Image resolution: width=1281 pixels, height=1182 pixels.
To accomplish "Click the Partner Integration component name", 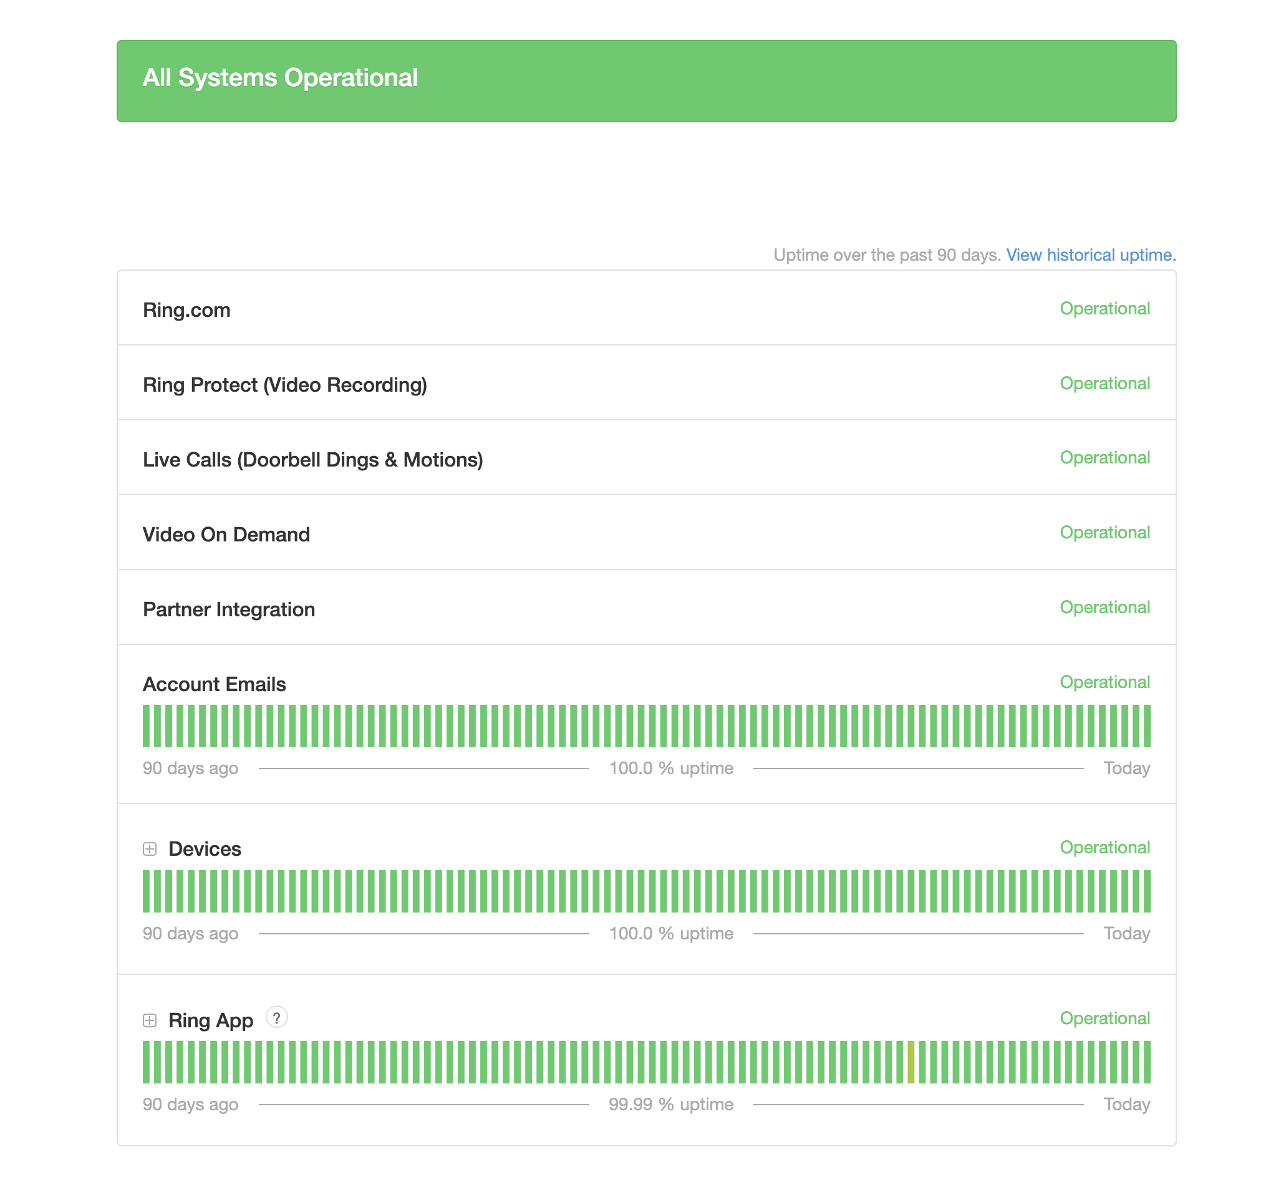I will click(x=228, y=609).
